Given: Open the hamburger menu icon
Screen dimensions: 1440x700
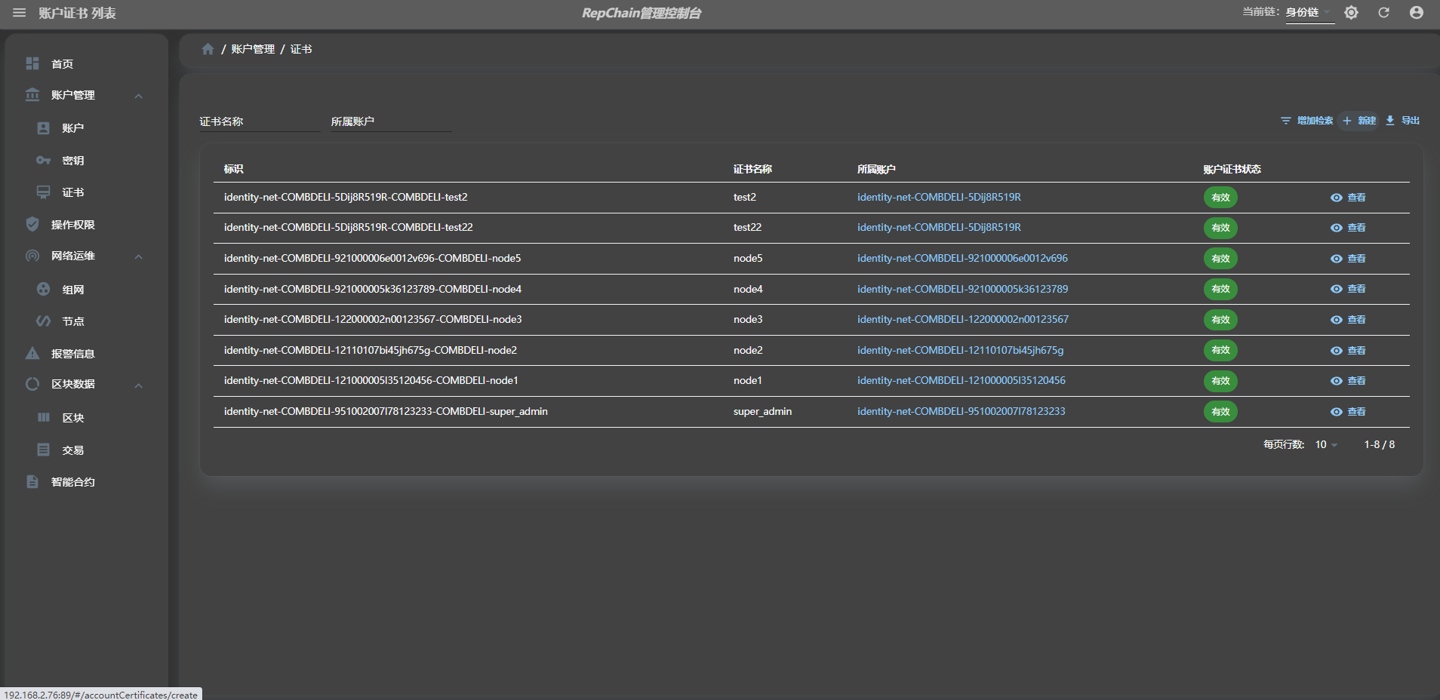Looking at the screenshot, I should pyautogui.click(x=20, y=13).
